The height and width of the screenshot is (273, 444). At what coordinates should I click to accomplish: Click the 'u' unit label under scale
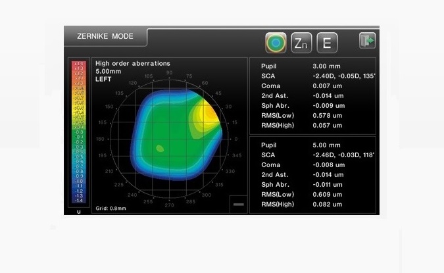(79, 212)
